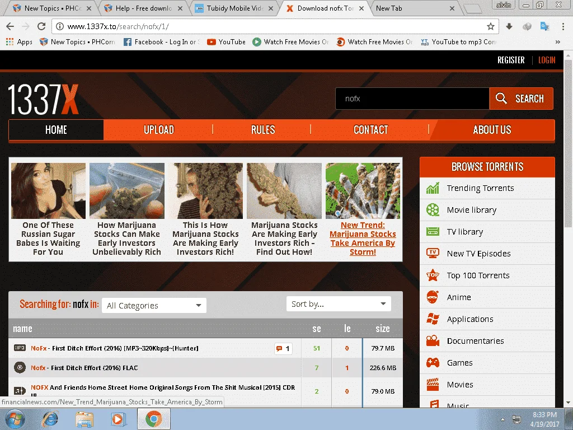Show hidden system tray icons arrow
Image resolution: width=573 pixels, height=430 pixels.
tap(502, 419)
